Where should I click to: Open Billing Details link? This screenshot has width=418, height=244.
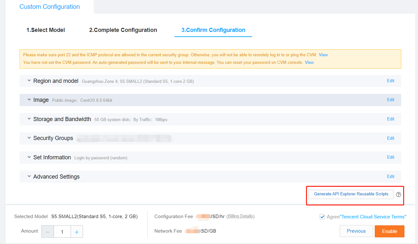(x=241, y=216)
